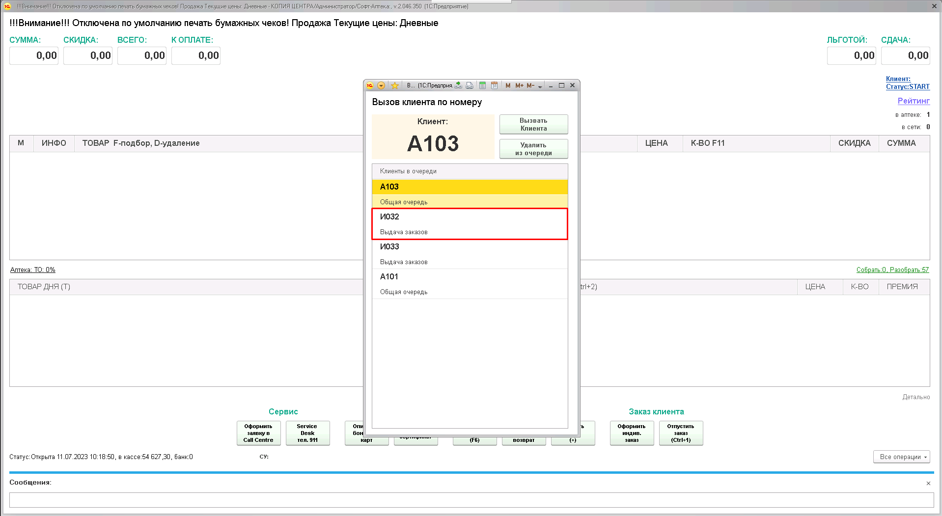Click the M- memory subtract icon
This screenshot has height=516, width=942.
(530, 85)
